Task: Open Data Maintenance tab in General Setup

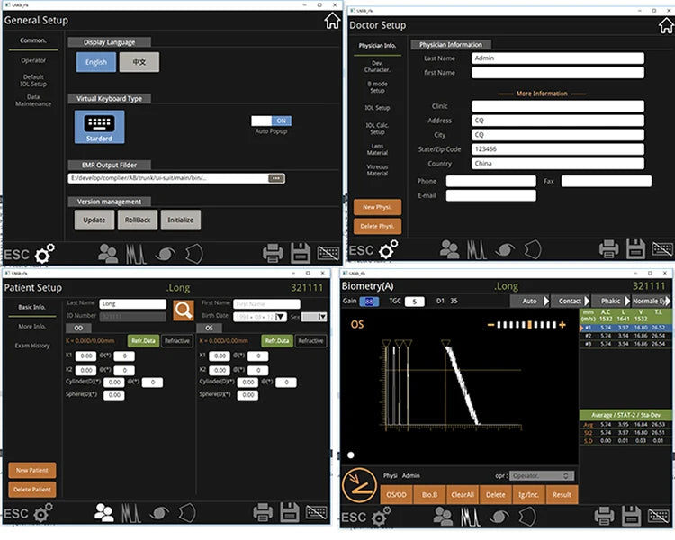Action: pos(33,101)
